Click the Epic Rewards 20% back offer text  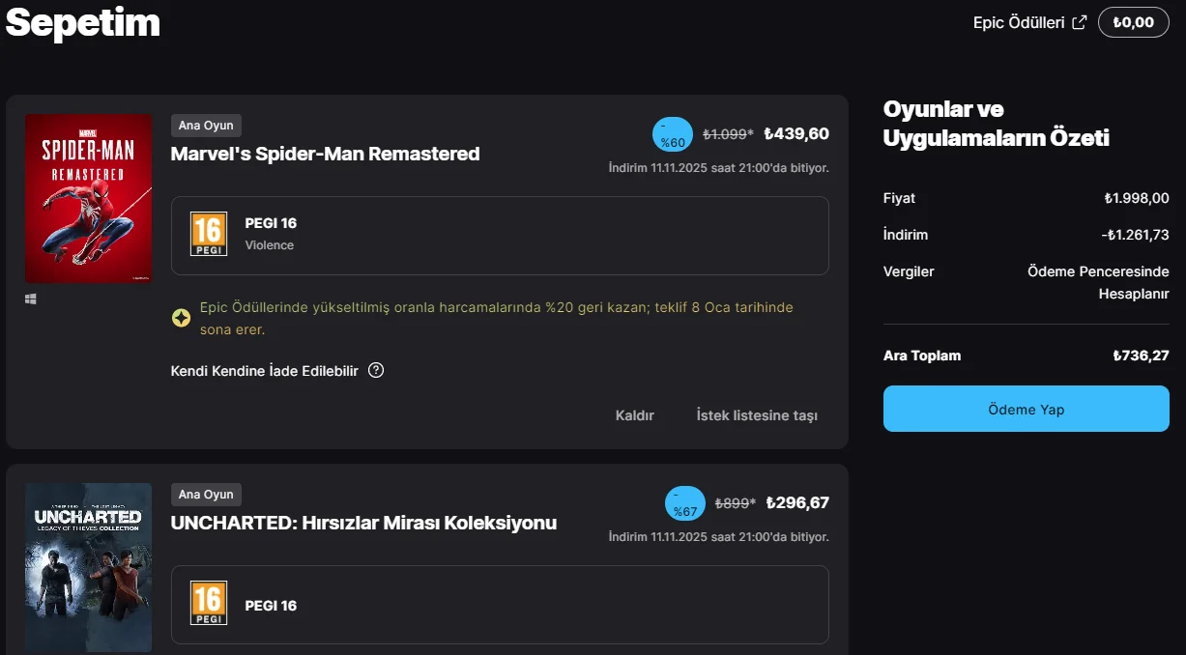[496, 318]
